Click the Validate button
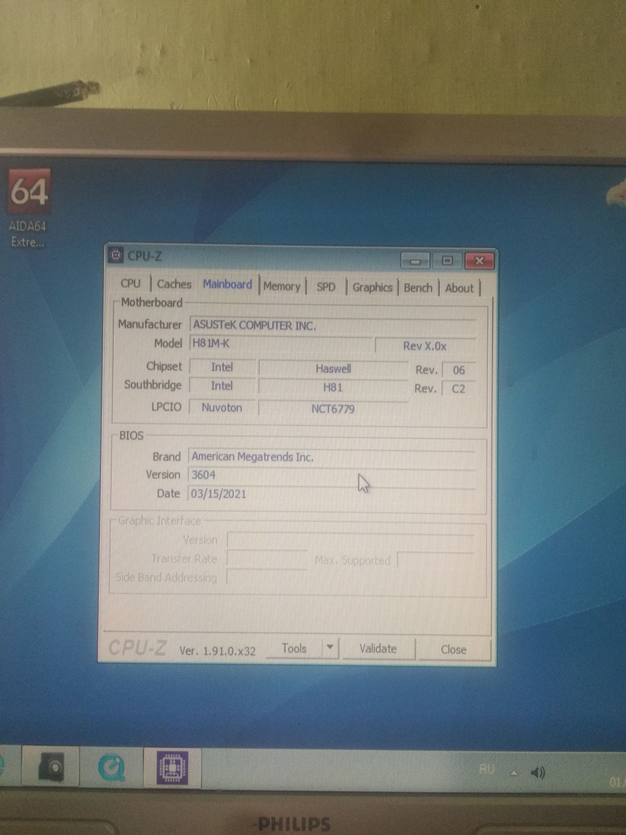626x835 pixels. (x=378, y=649)
